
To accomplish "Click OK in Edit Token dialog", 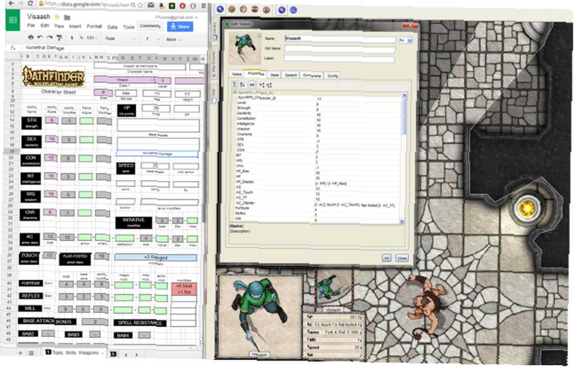I will click(386, 258).
